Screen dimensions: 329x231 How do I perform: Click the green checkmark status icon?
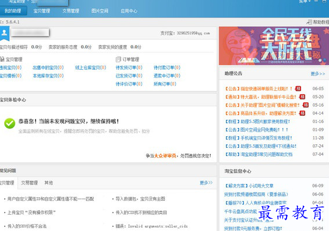pos(10,123)
